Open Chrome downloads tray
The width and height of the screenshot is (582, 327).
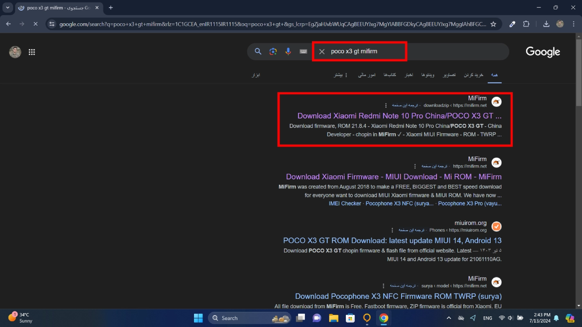(546, 24)
